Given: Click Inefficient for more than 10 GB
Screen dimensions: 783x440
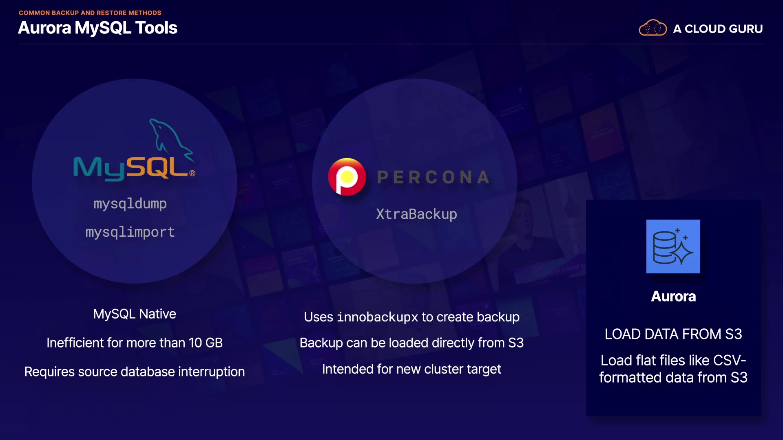Looking at the screenshot, I should coord(135,343).
